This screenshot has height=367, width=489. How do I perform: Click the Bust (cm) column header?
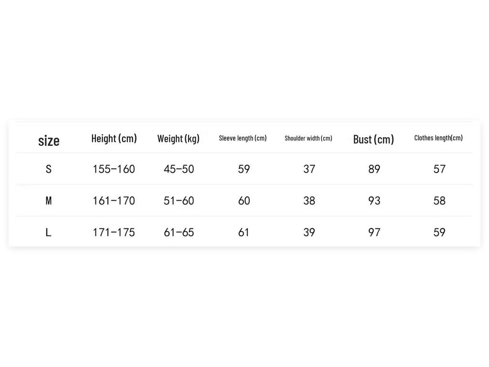[373, 139]
